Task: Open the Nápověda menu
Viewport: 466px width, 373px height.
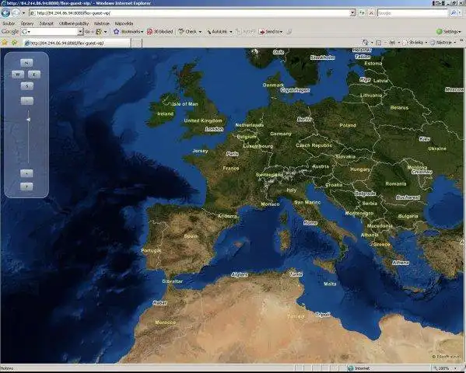Action: click(124, 23)
